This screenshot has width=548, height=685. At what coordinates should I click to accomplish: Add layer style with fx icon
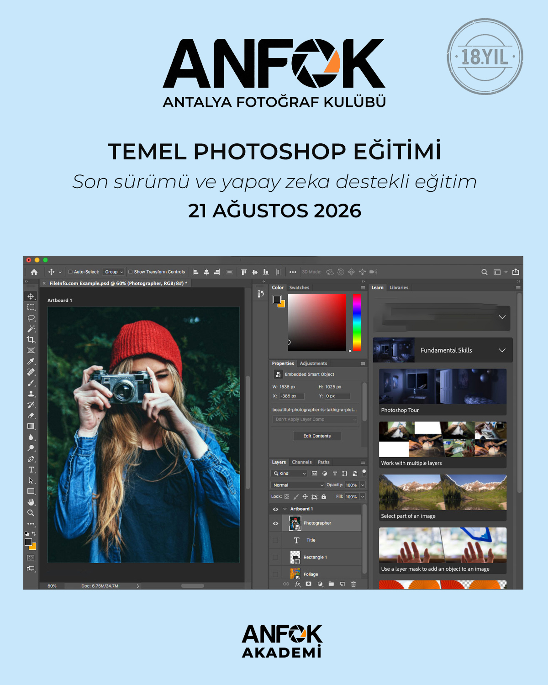click(x=298, y=584)
